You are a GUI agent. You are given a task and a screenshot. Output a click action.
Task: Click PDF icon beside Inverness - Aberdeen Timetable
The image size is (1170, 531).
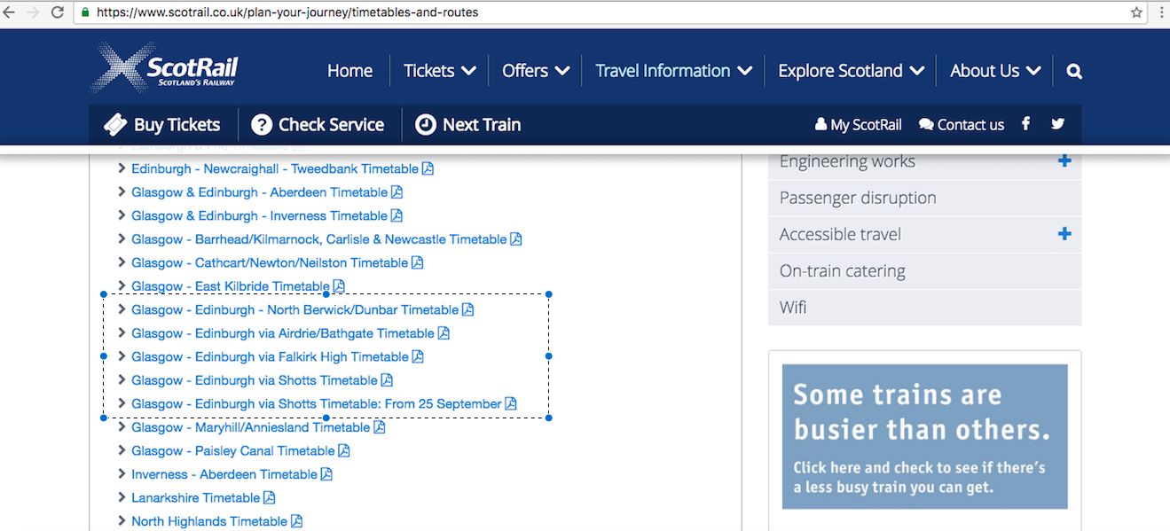click(326, 474)
